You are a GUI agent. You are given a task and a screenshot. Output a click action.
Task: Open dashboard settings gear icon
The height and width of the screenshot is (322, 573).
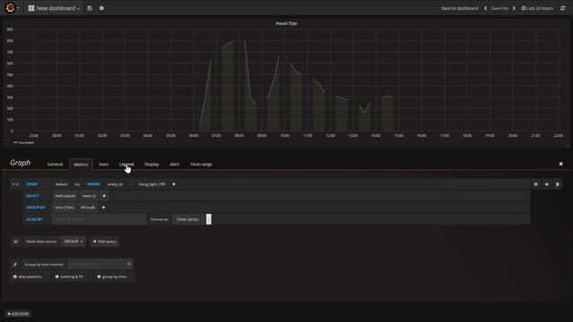click(101, 8)
